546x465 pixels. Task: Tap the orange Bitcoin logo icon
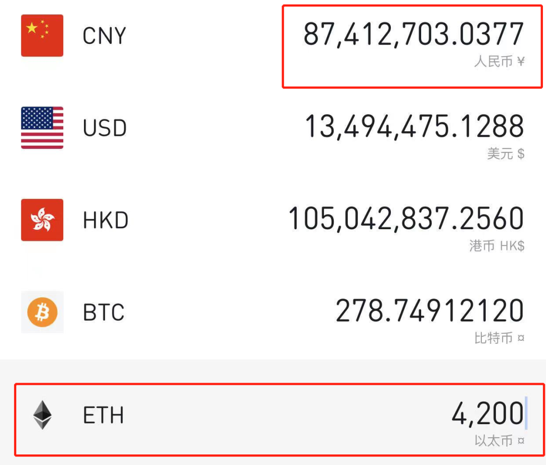click(42, 312)
